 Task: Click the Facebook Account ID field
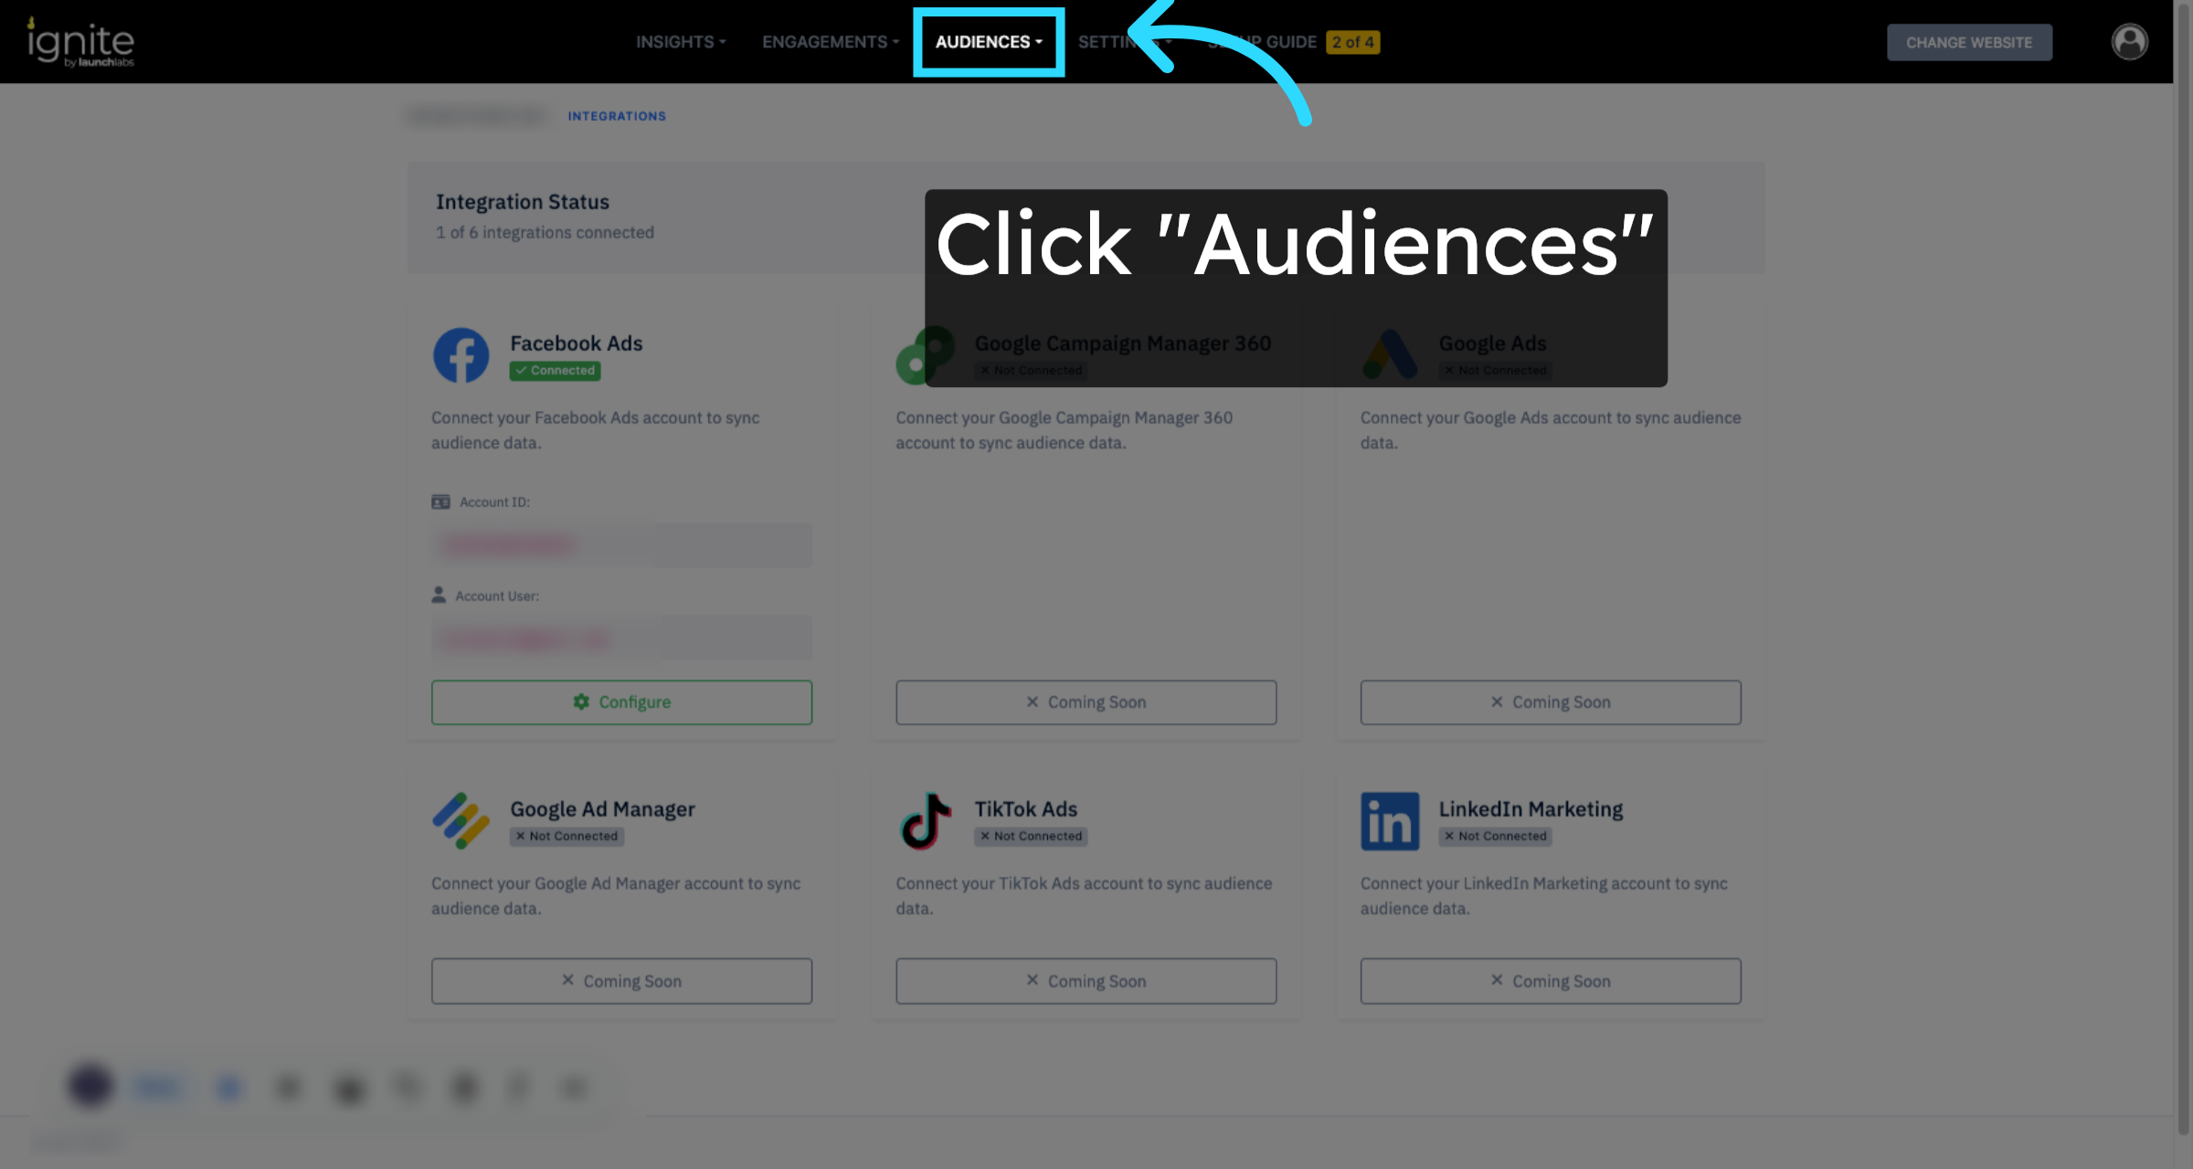tap(621, 545)
